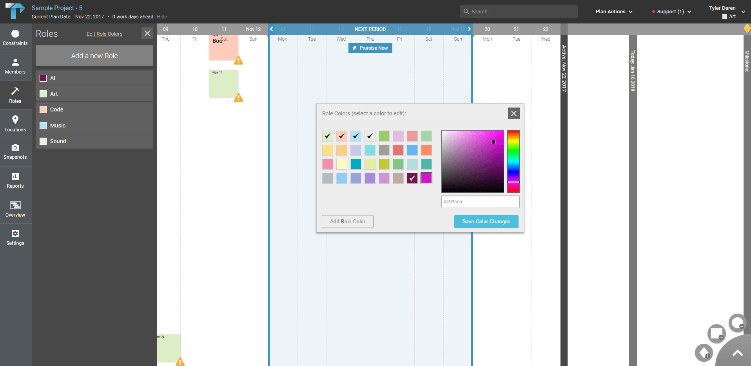Open the Support (1) dropdown menu
This screenshot has height=366, width=751.
(671, 12)
